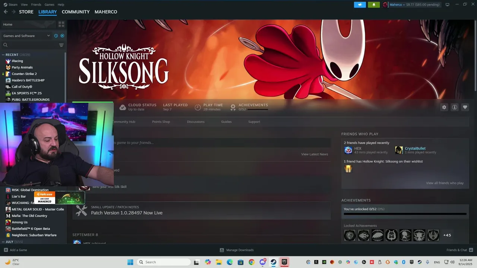Image resolution: width=477 pixels, height=268 pixels.
Task: Switch to Big Picture mode icon
Action: 447,4
